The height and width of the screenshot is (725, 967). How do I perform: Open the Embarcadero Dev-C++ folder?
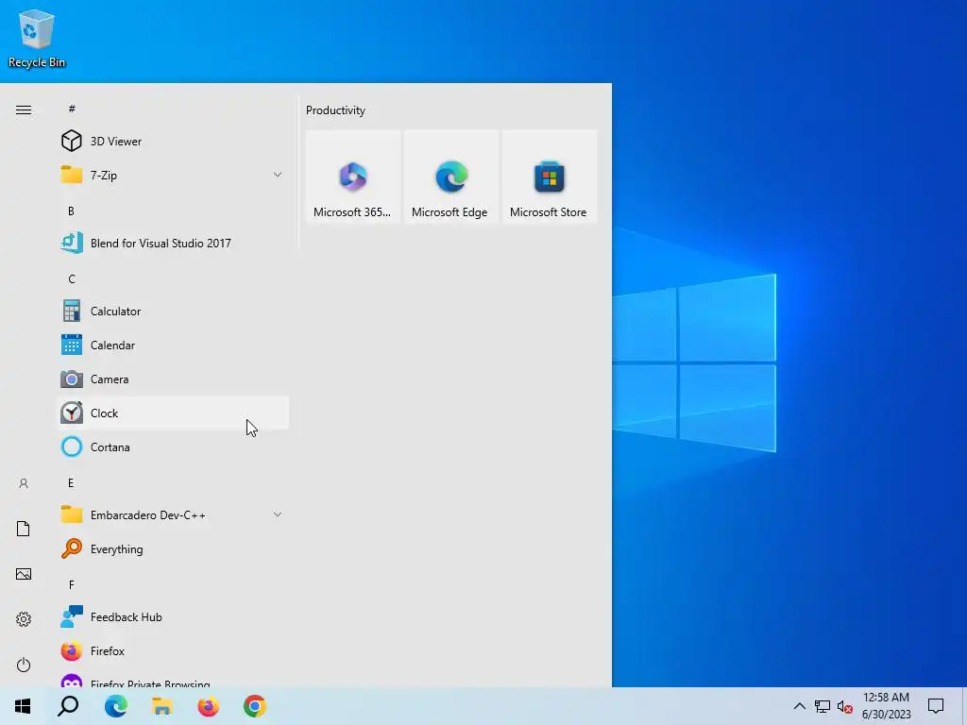point(173,514)
